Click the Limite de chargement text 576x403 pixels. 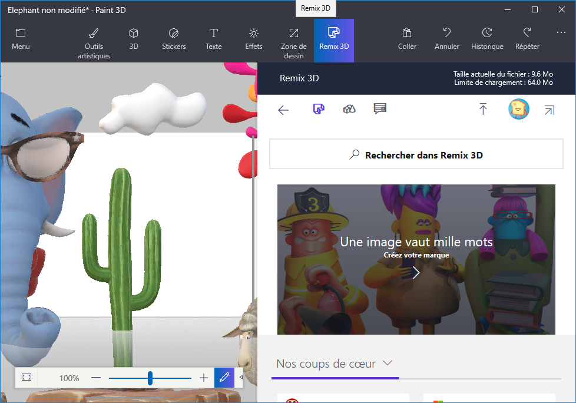(504, 82)
